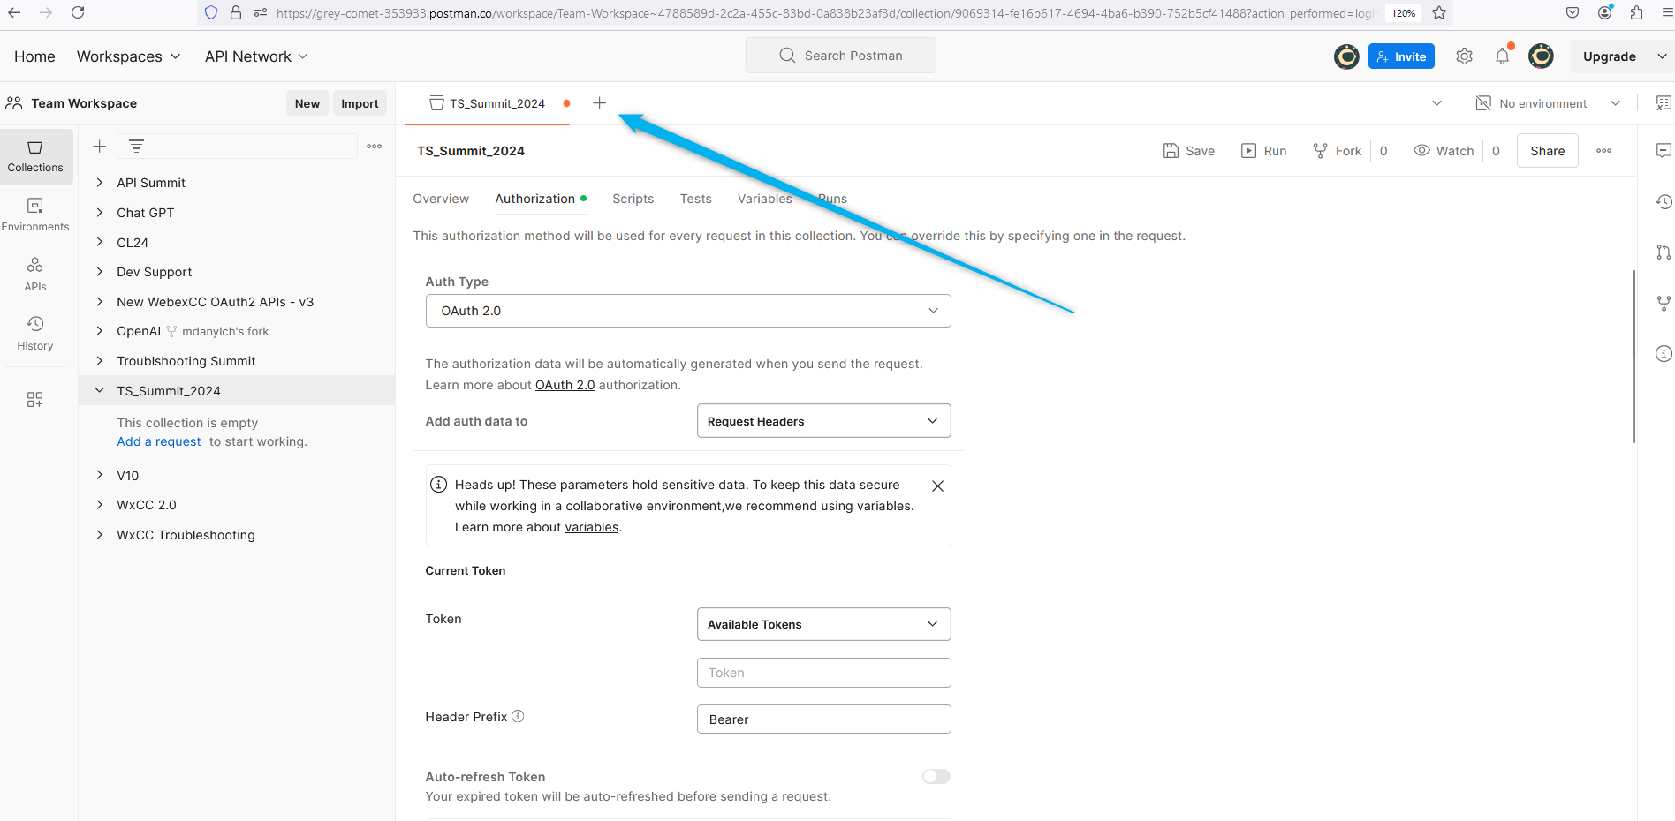Switch to the Tests tab
This screenshot has width=1675, height=821.
click(x=696, y=199)
